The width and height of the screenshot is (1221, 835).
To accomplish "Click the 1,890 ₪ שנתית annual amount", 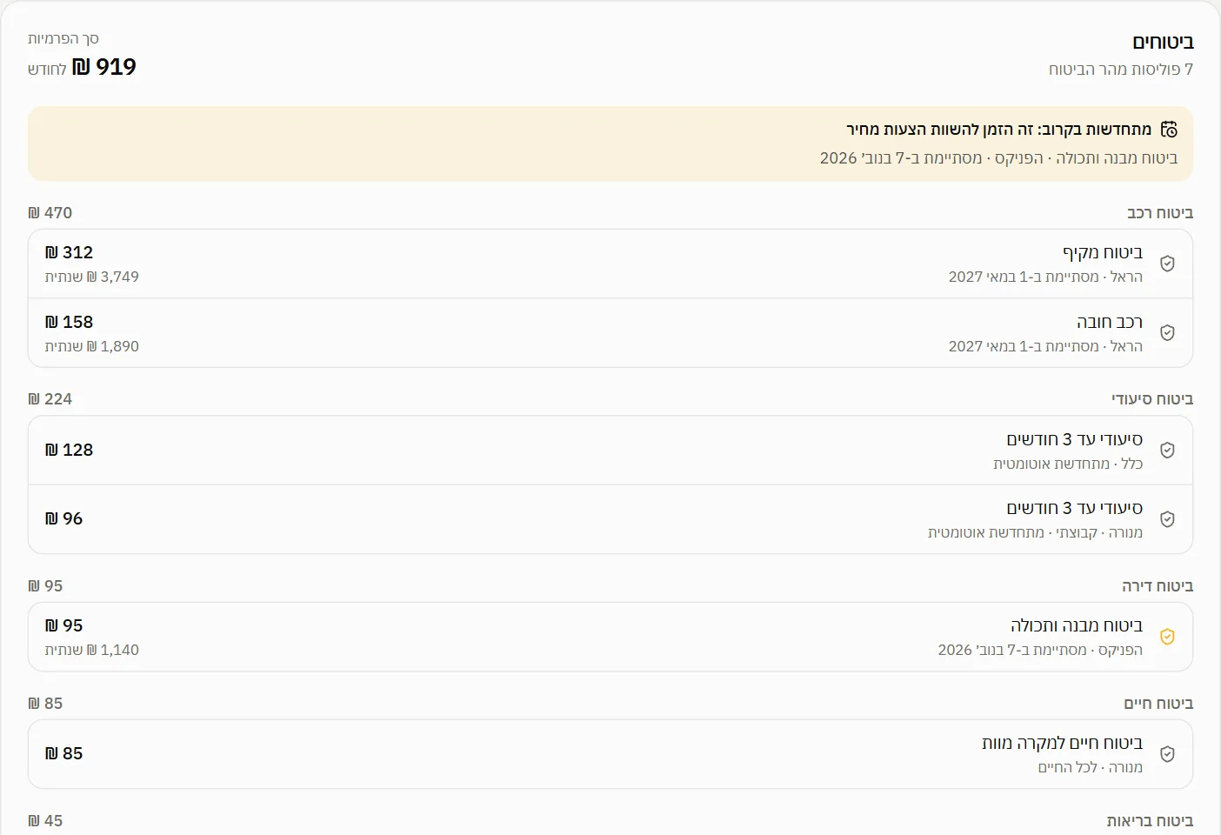I will tap(92, 346).
